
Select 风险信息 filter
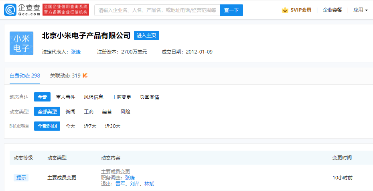(x=93, y=97)
